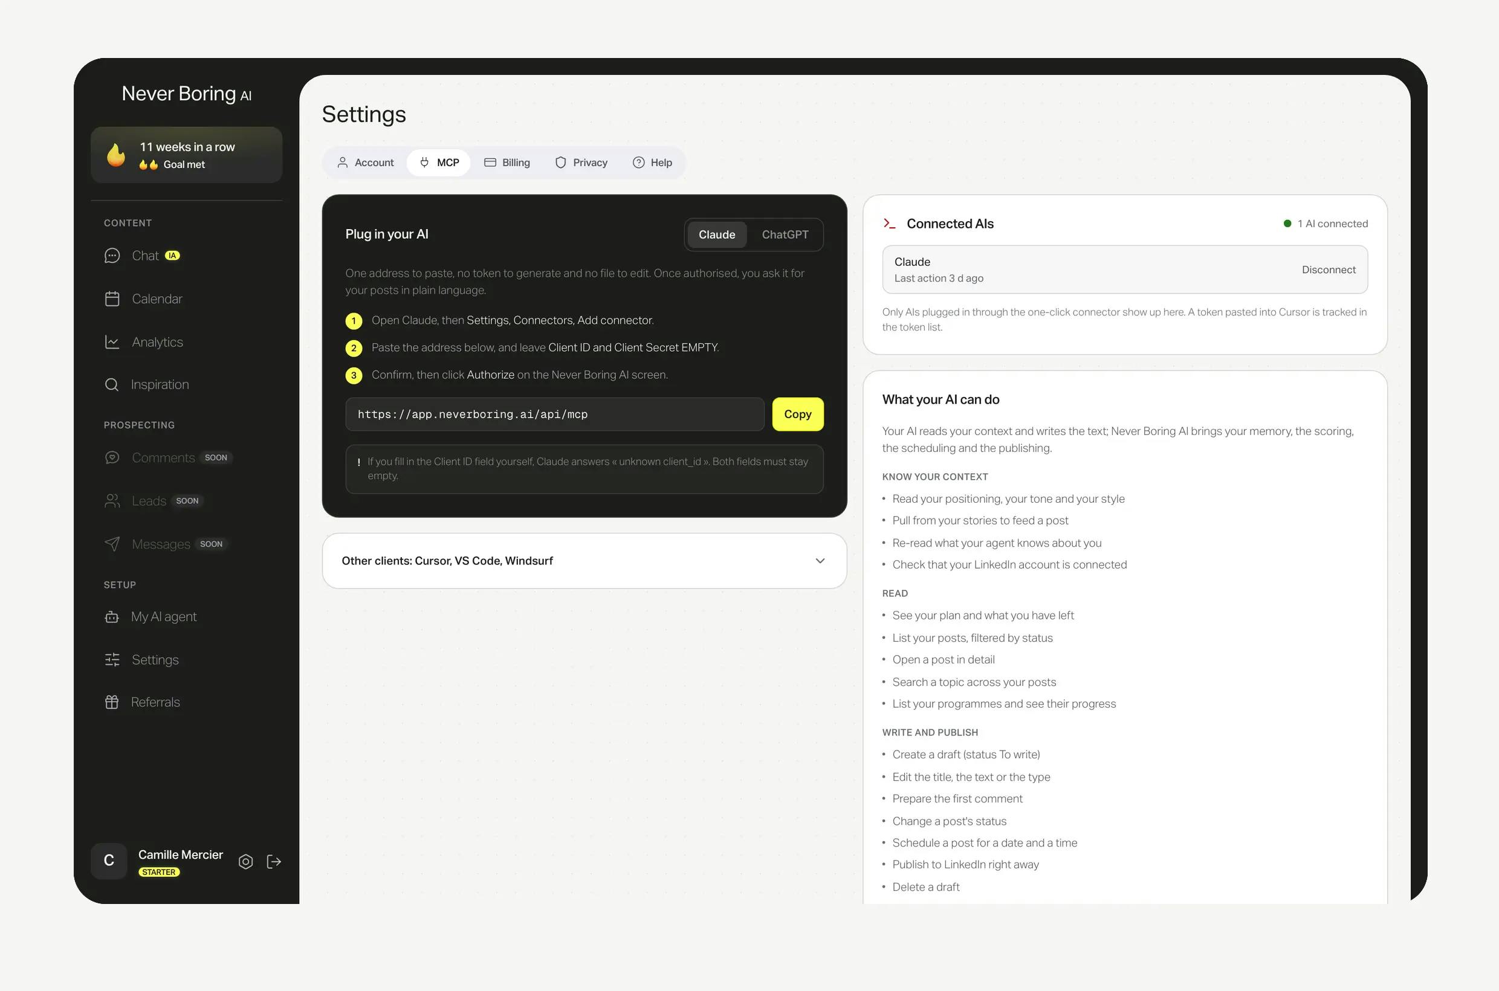1499x991 pixels.
Task: Switch the connector toggle to ChatGPT
Action: [x=785, y=234]
